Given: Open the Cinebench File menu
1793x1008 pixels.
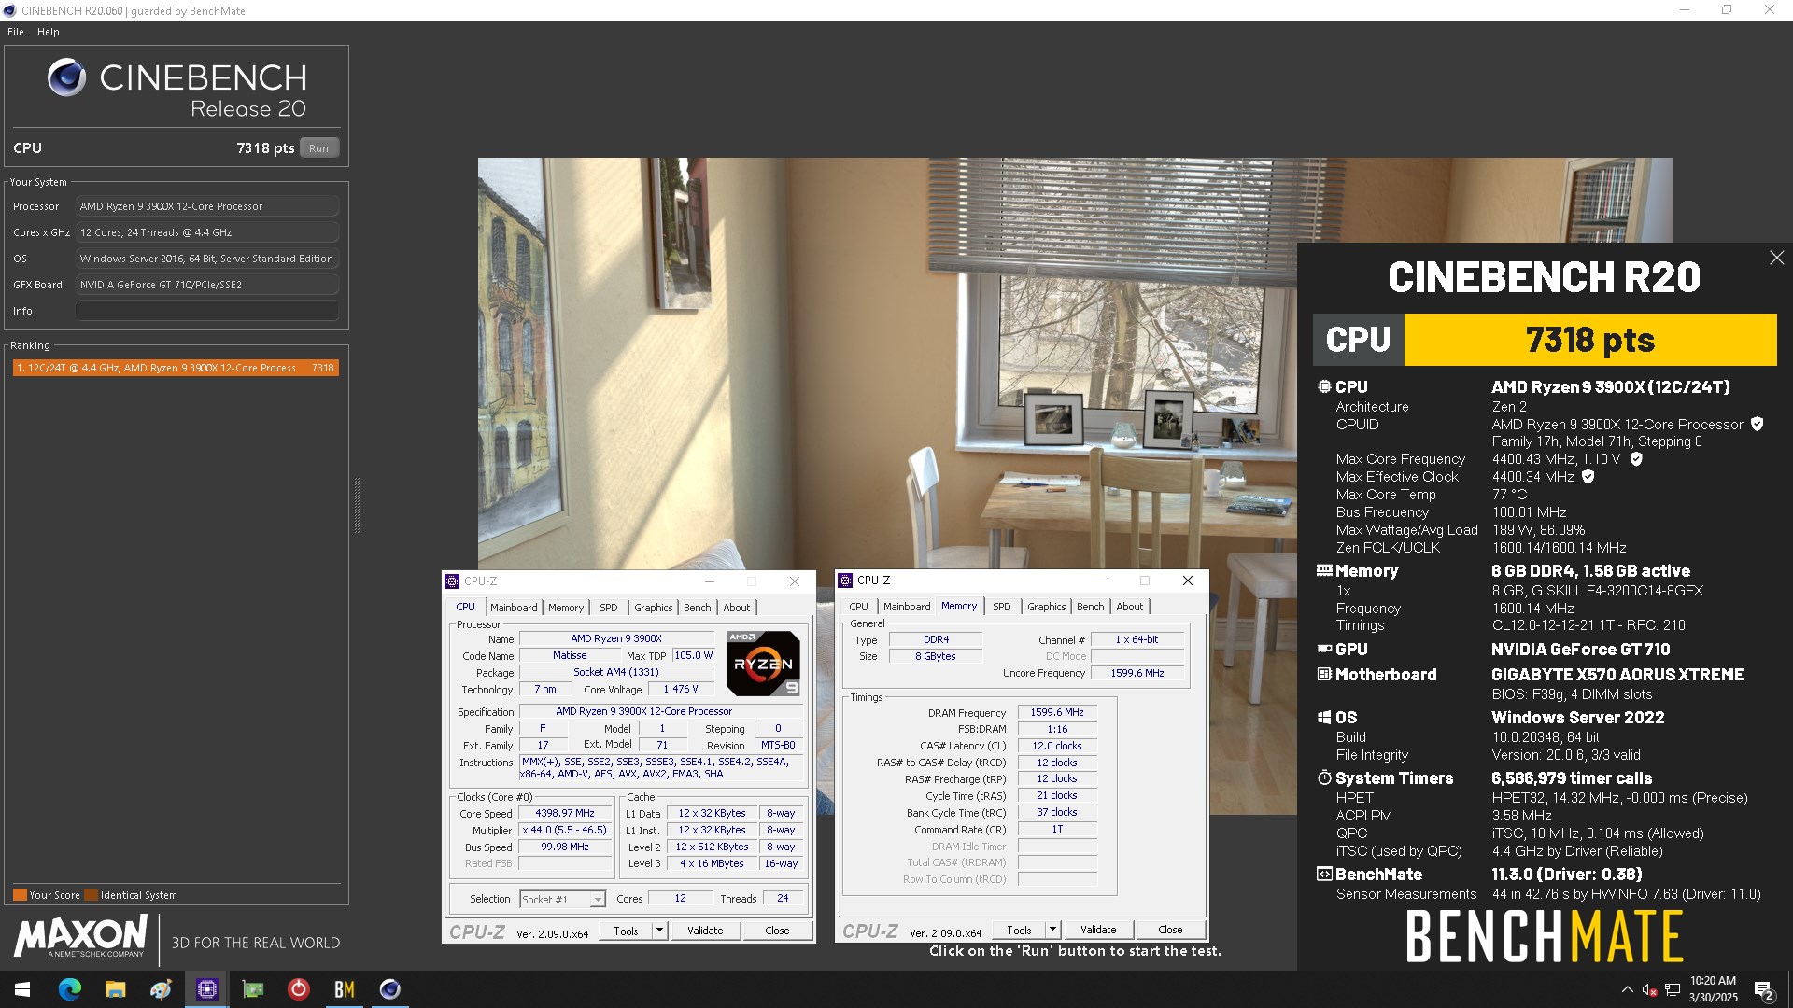Looking at the screenshot, I should (16, 32).
